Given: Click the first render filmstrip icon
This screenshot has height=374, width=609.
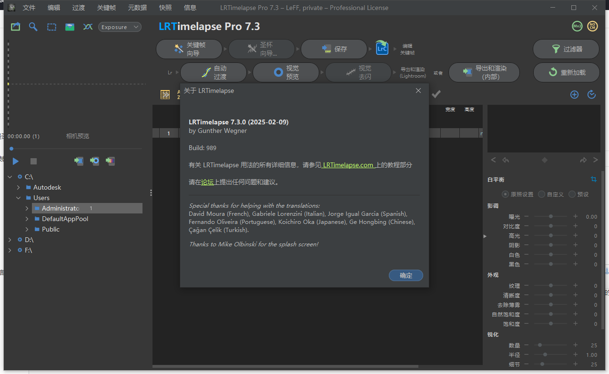Looking at the screenshot, I should coord(79,161).
